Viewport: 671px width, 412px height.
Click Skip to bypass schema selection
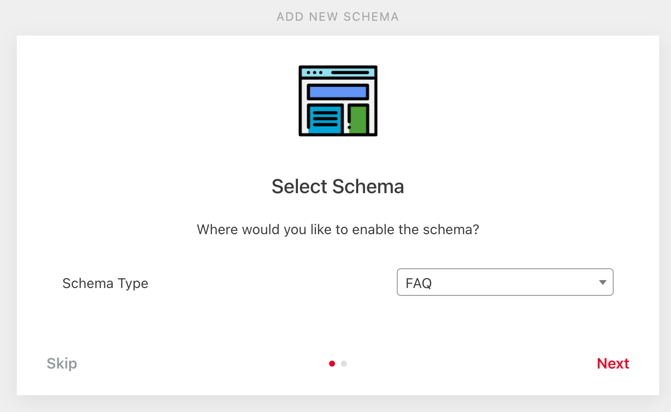point(62,364)
